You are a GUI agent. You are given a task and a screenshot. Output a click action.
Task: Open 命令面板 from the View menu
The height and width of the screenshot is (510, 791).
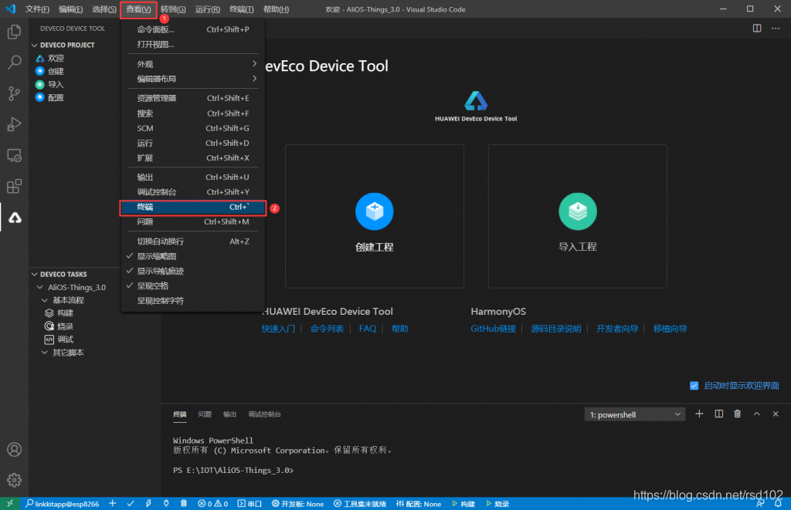point(192,29)
